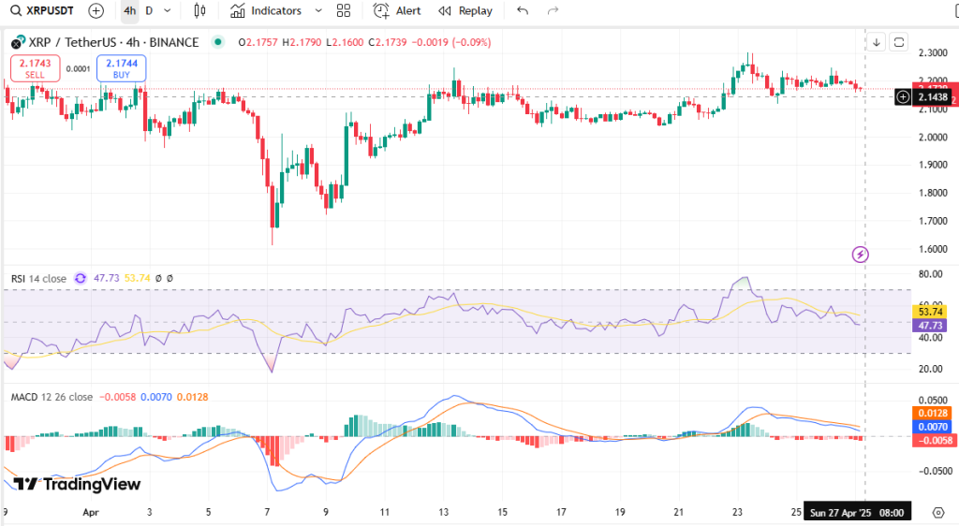Select the 4h timeframe
959x526 pixels.
coord(129,11)
